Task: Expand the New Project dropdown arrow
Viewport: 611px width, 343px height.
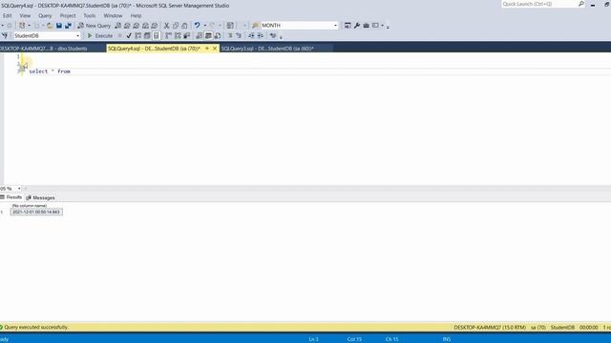Action: [x=29, y=26]
